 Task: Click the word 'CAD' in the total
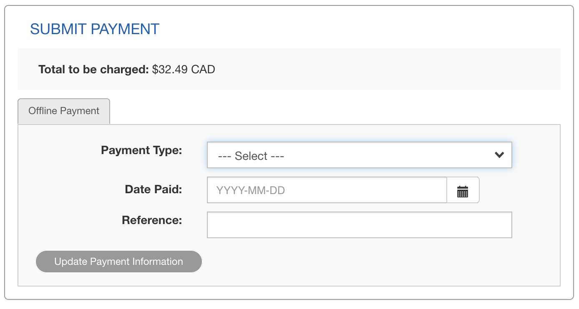click(203, 69)
